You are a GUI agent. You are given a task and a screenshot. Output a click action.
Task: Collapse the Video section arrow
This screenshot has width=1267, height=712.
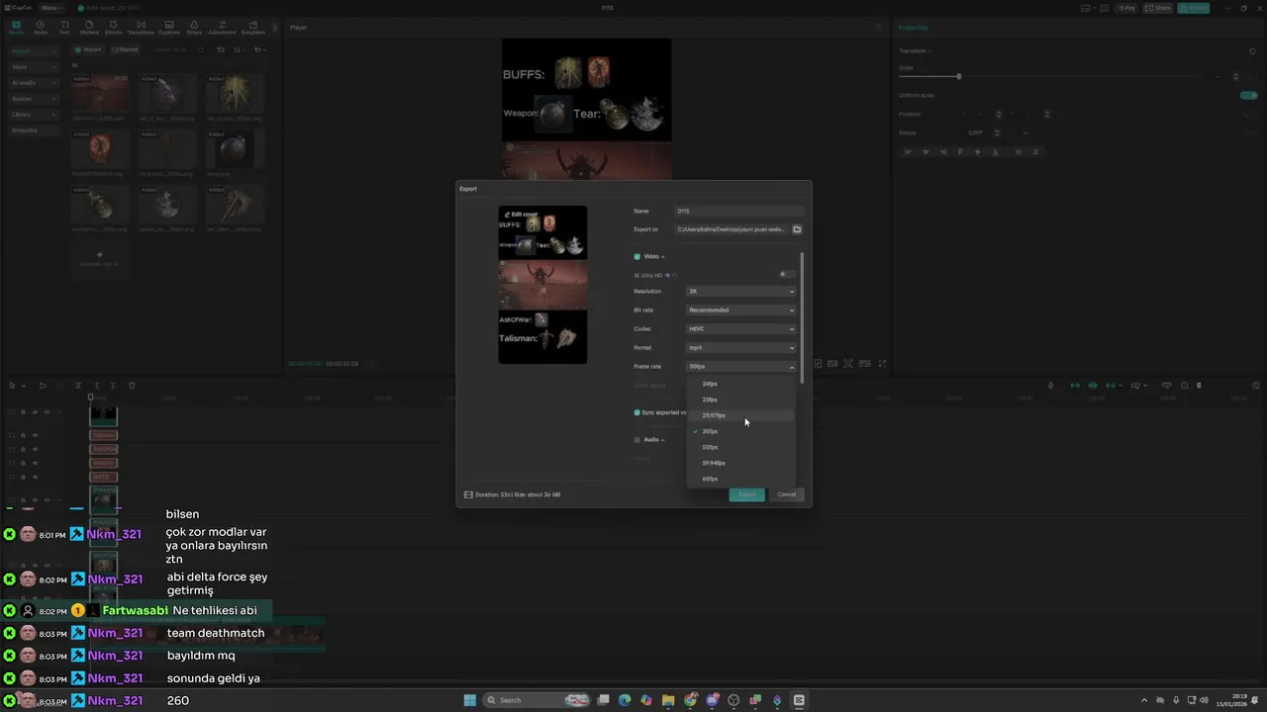[x=663, y=257]
